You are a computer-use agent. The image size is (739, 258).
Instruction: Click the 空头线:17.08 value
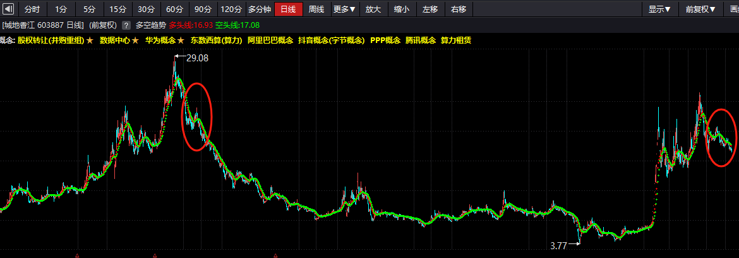[237, 25]
